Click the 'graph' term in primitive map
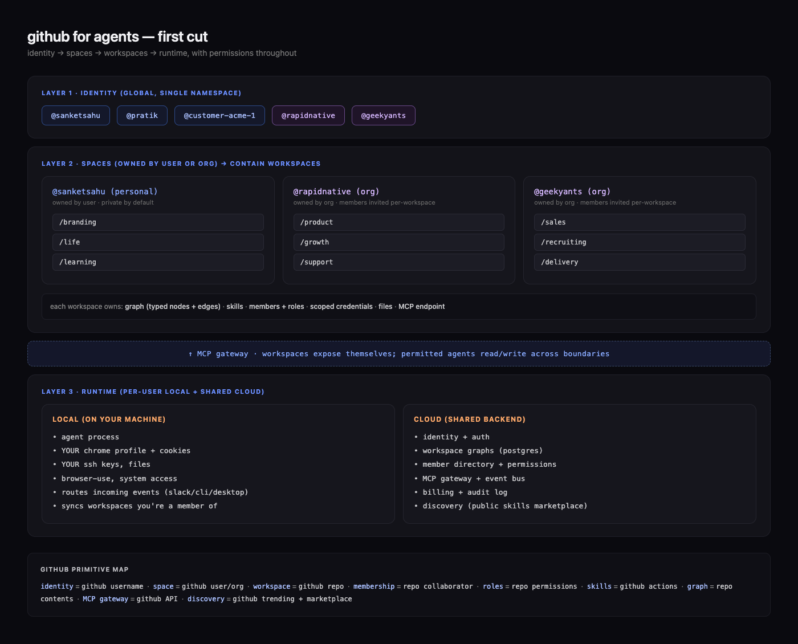Screen dimensions: 798x644 (698, 586)
